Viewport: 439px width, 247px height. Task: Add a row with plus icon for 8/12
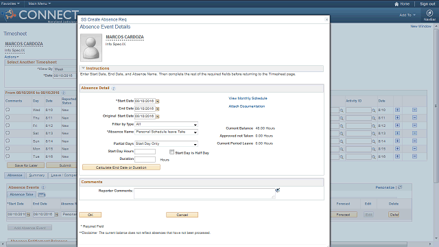point(397,126)
